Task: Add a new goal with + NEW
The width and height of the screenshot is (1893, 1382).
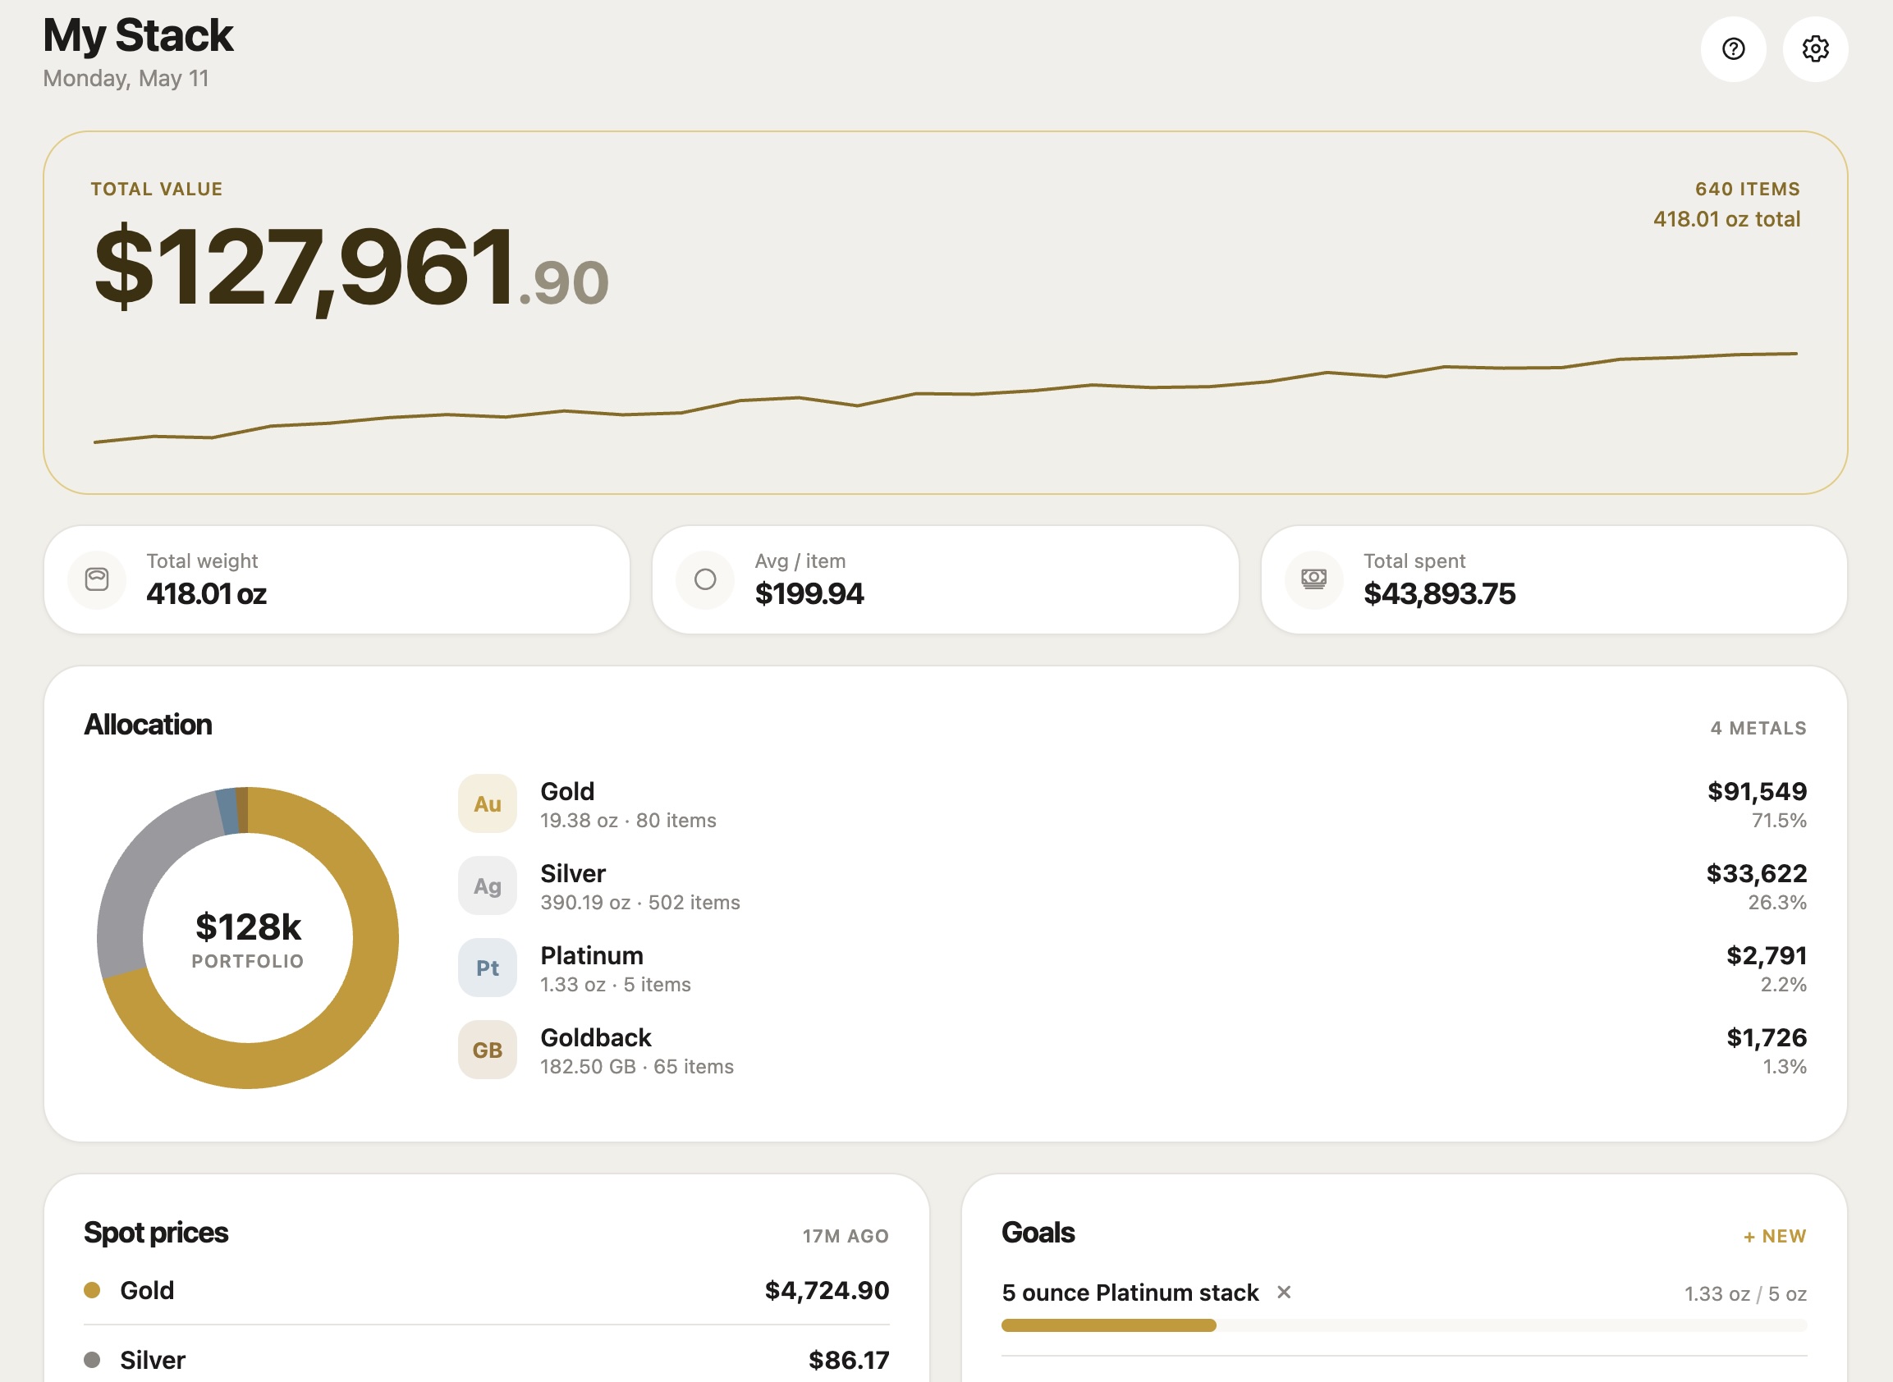Action: [1775, 1237]
